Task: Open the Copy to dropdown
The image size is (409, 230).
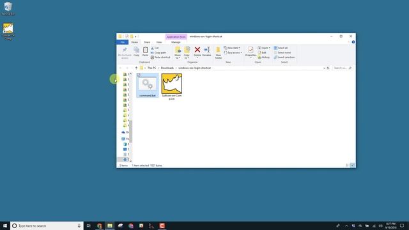Action: point(187,52)
